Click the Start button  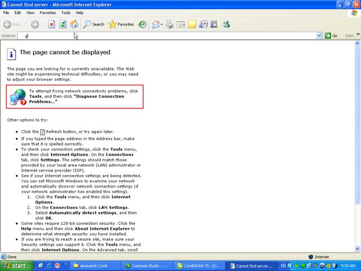(15, 266)
